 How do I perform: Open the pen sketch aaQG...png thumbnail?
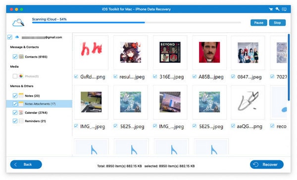click(248, 102)
